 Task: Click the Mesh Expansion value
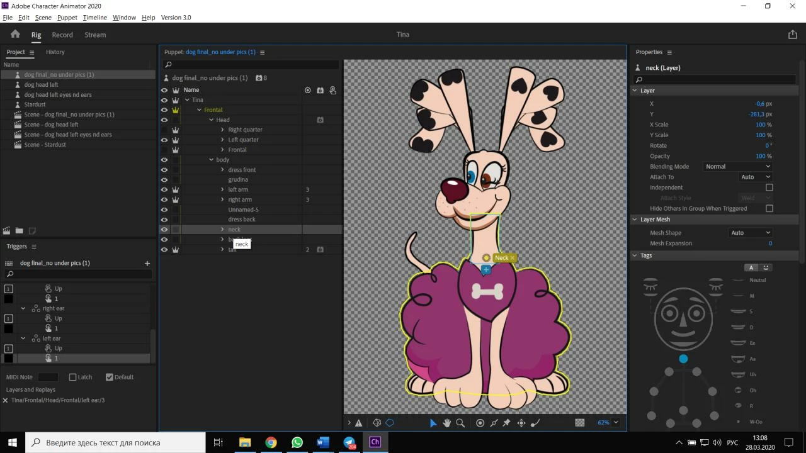(x=770, y=243)
